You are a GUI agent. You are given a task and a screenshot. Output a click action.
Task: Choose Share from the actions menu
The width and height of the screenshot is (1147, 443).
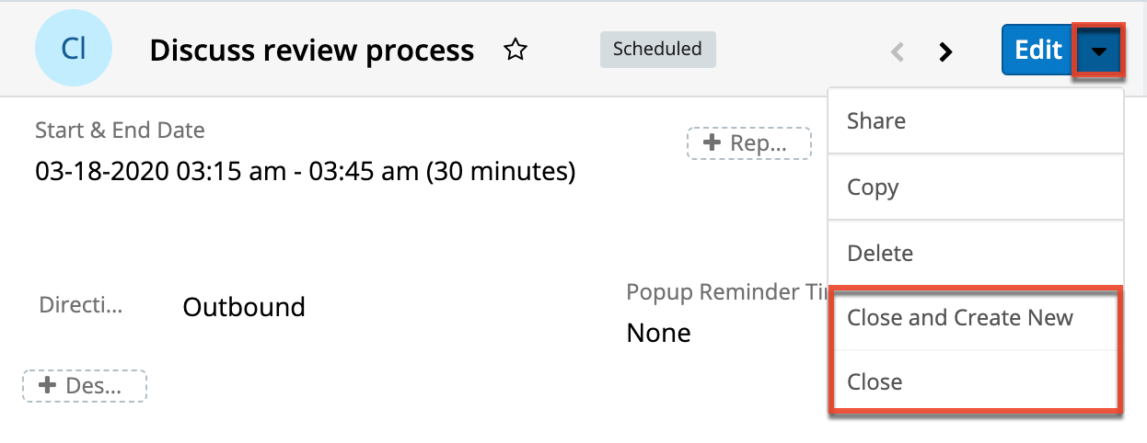[x=975, y=121]
